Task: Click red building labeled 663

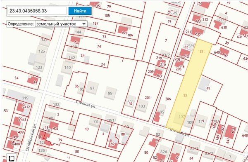Action: (231, 132)
